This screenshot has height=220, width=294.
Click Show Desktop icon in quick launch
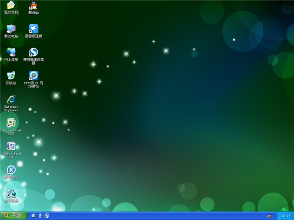pyautogui.click(x=40, y=216)
